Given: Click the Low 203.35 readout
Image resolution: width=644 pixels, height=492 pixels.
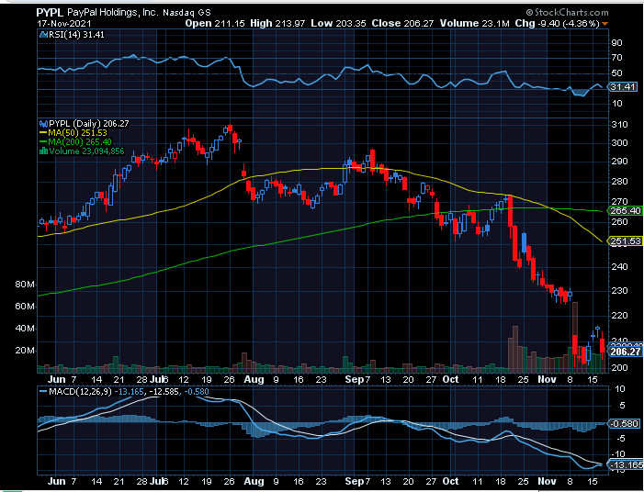Looking at the screenshot, I should (338, 23).
